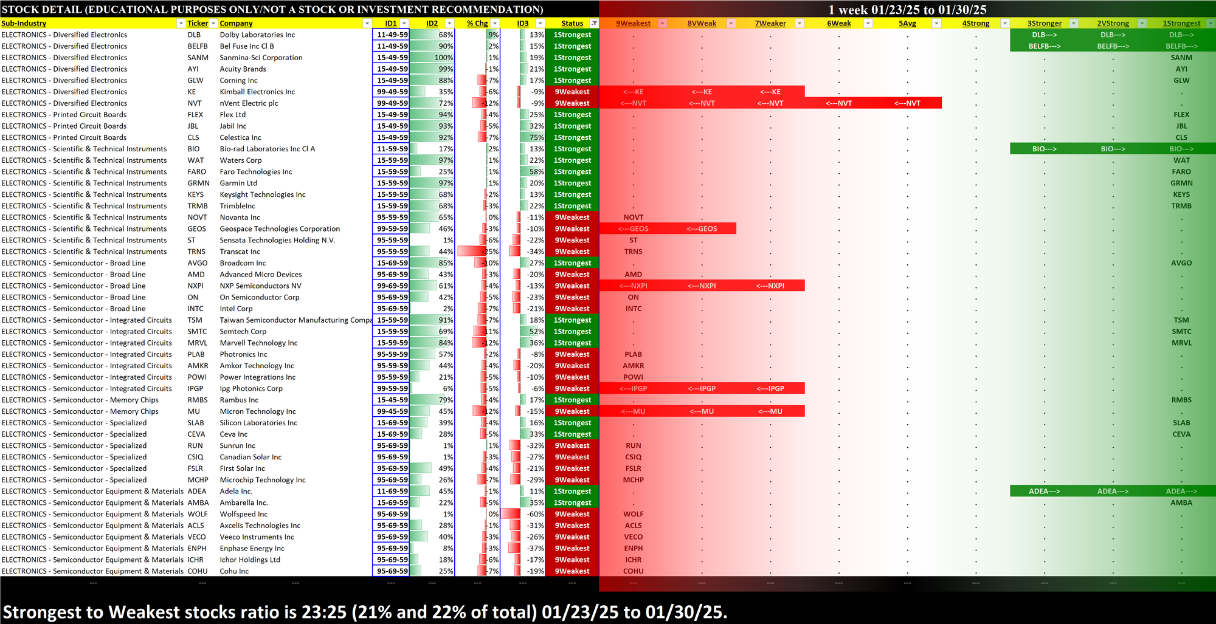This screenshot has height=624, width=1216.
Task: Open the 2VStrong column filter dropdown
Action: point(1142,23)
